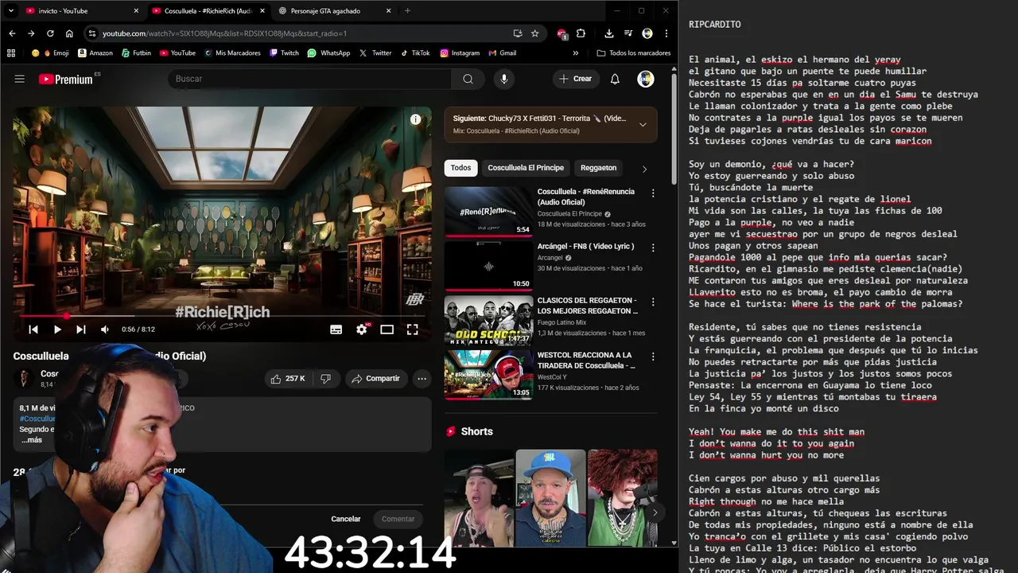
Task: Cancel the comment with Cancelar
Action: point(346,519)
